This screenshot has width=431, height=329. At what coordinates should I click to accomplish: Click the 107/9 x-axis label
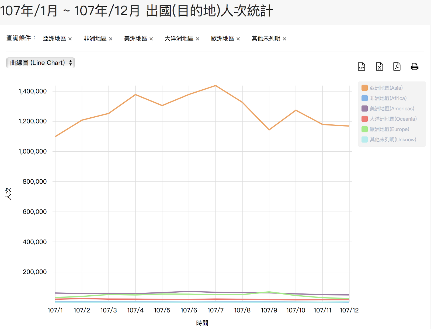269,310
